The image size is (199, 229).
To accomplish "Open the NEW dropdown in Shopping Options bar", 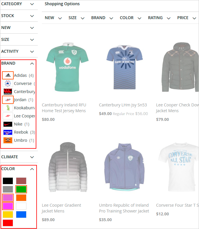I will (x=53, y=18).
